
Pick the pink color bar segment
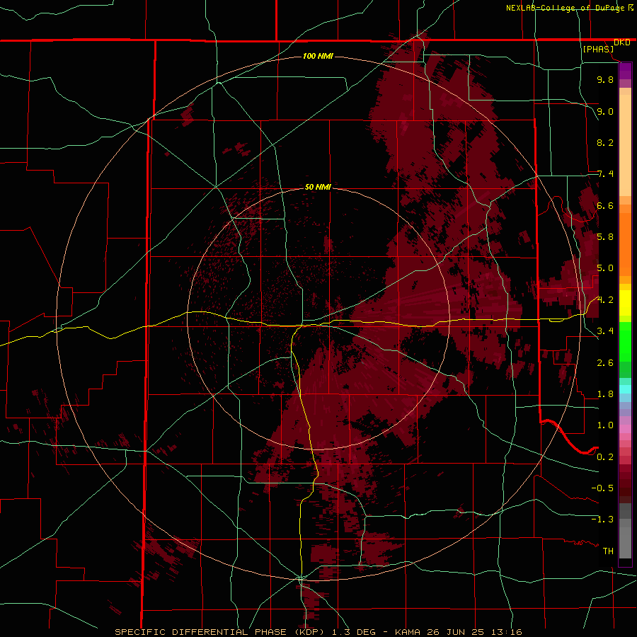click(x=625, y=429)
